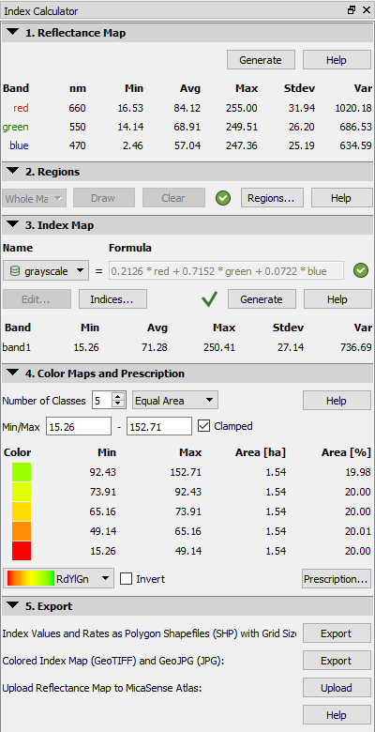Image resolution: width=375 pixels, height=732 pixels.
Task: Generate the index map
Action: tap(262, 299)
